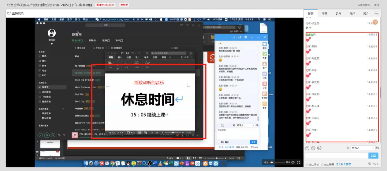Image resolution: width=387 pixels, height=171 pixels.
Task: Click the 聊天 sidebar icon in the shared chat window
Action: click(264, 45)
